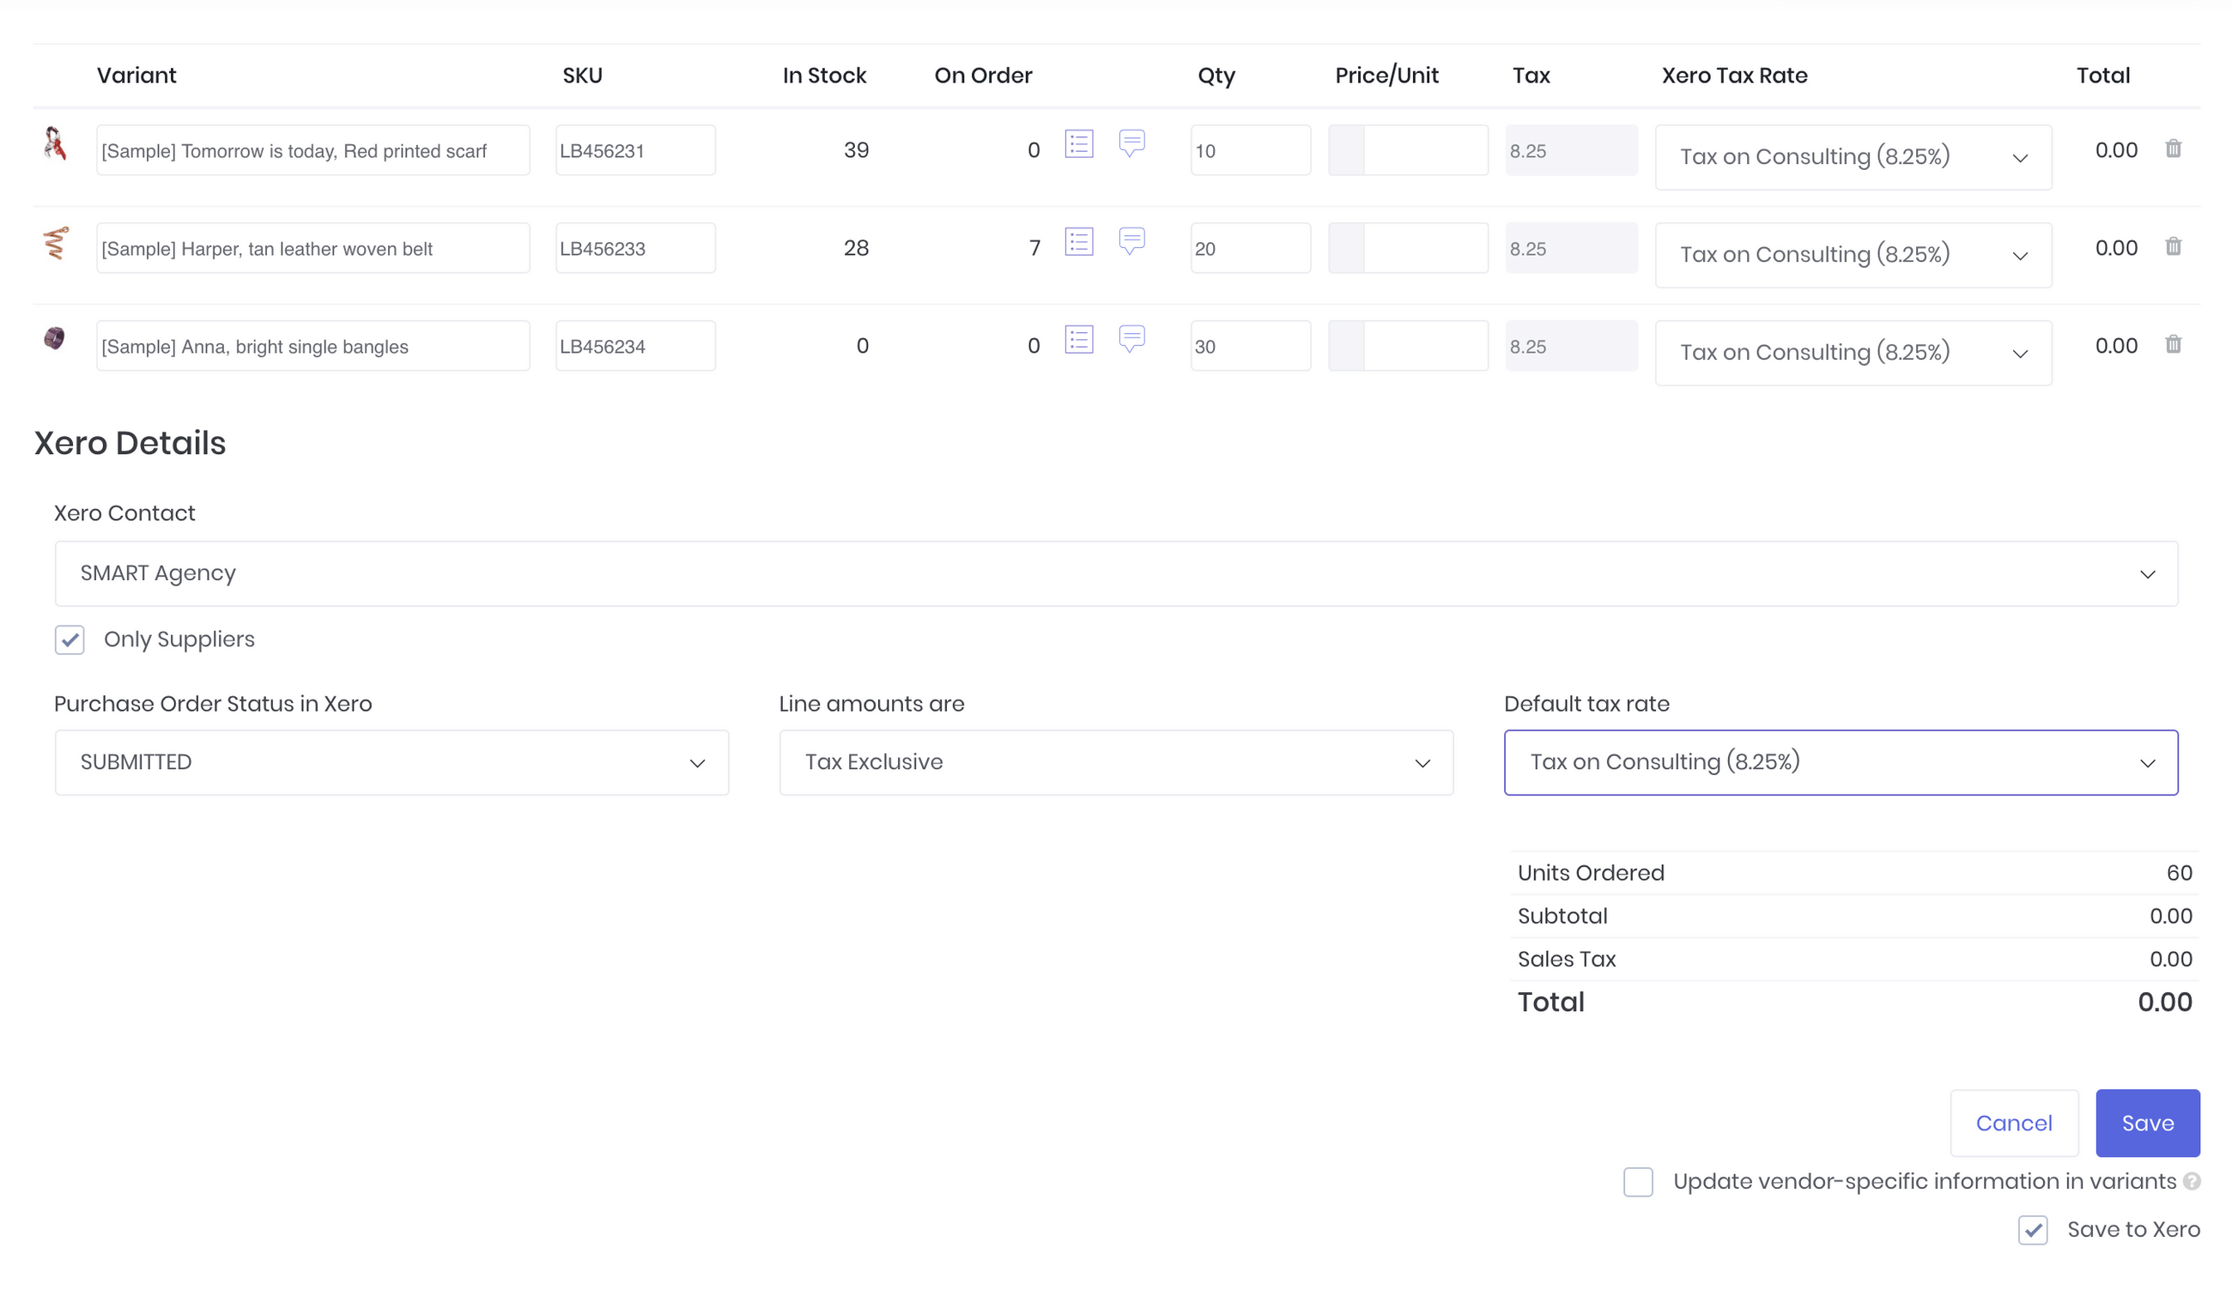
Task: Enable Update vendor-specific information in variants
Action: coord(1639,1181)
